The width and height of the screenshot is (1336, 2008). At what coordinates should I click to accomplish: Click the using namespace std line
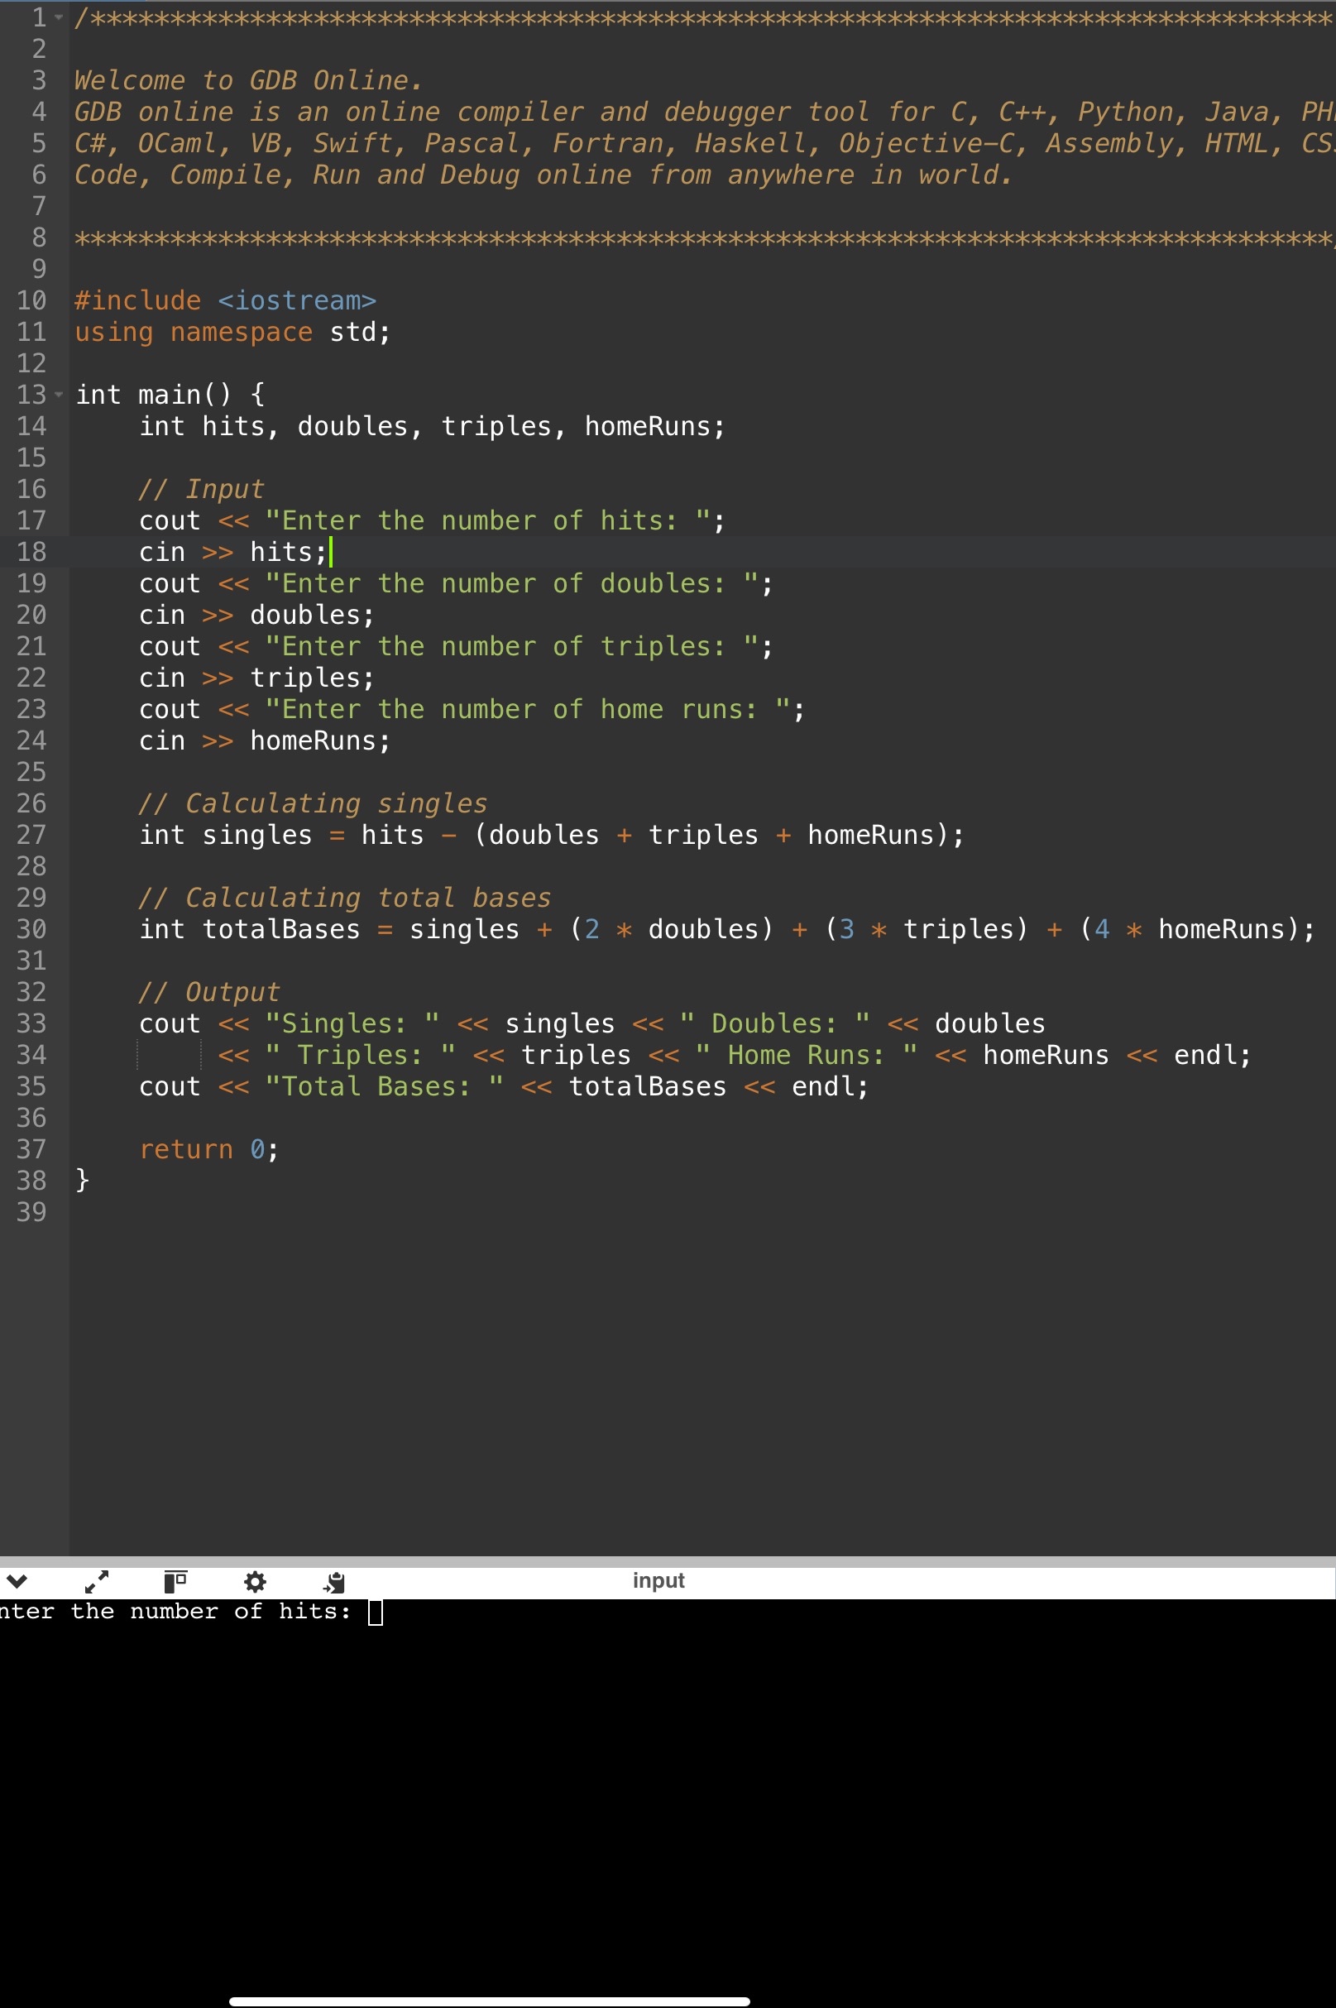(x=232, y=333)
